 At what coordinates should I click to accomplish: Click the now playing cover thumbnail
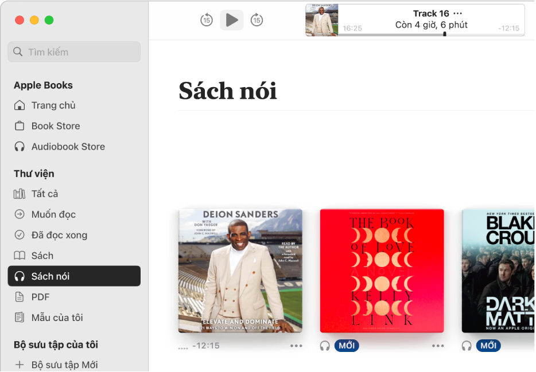click(x=322, y=20)
